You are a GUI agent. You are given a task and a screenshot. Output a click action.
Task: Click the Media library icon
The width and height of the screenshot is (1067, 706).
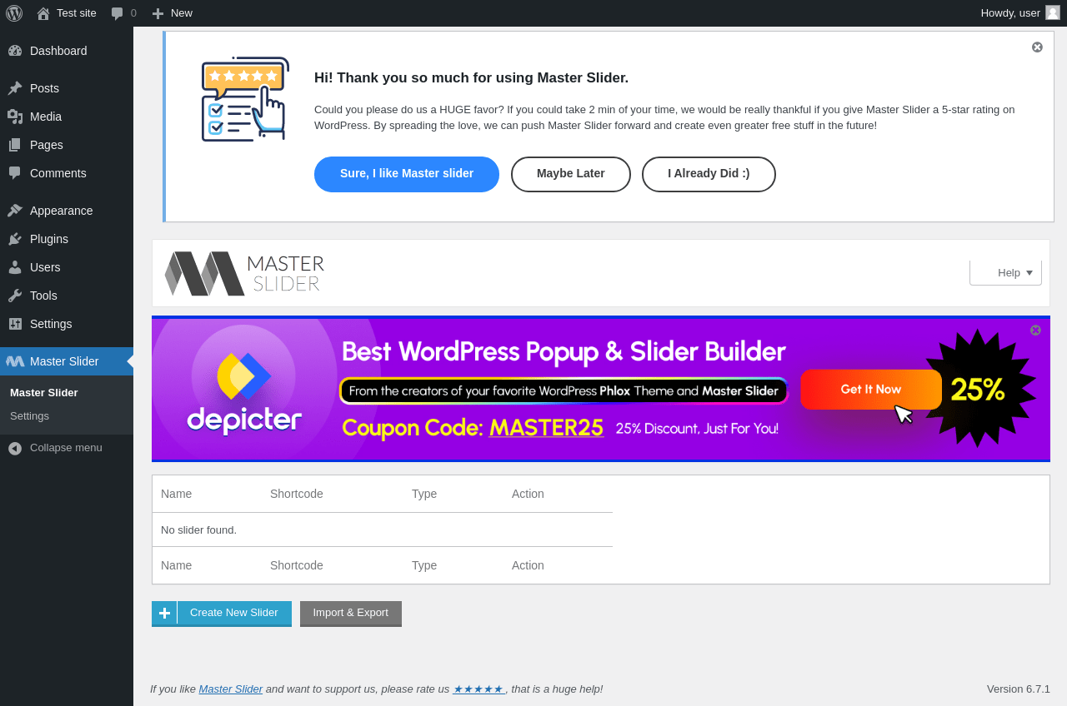point(15,117)
